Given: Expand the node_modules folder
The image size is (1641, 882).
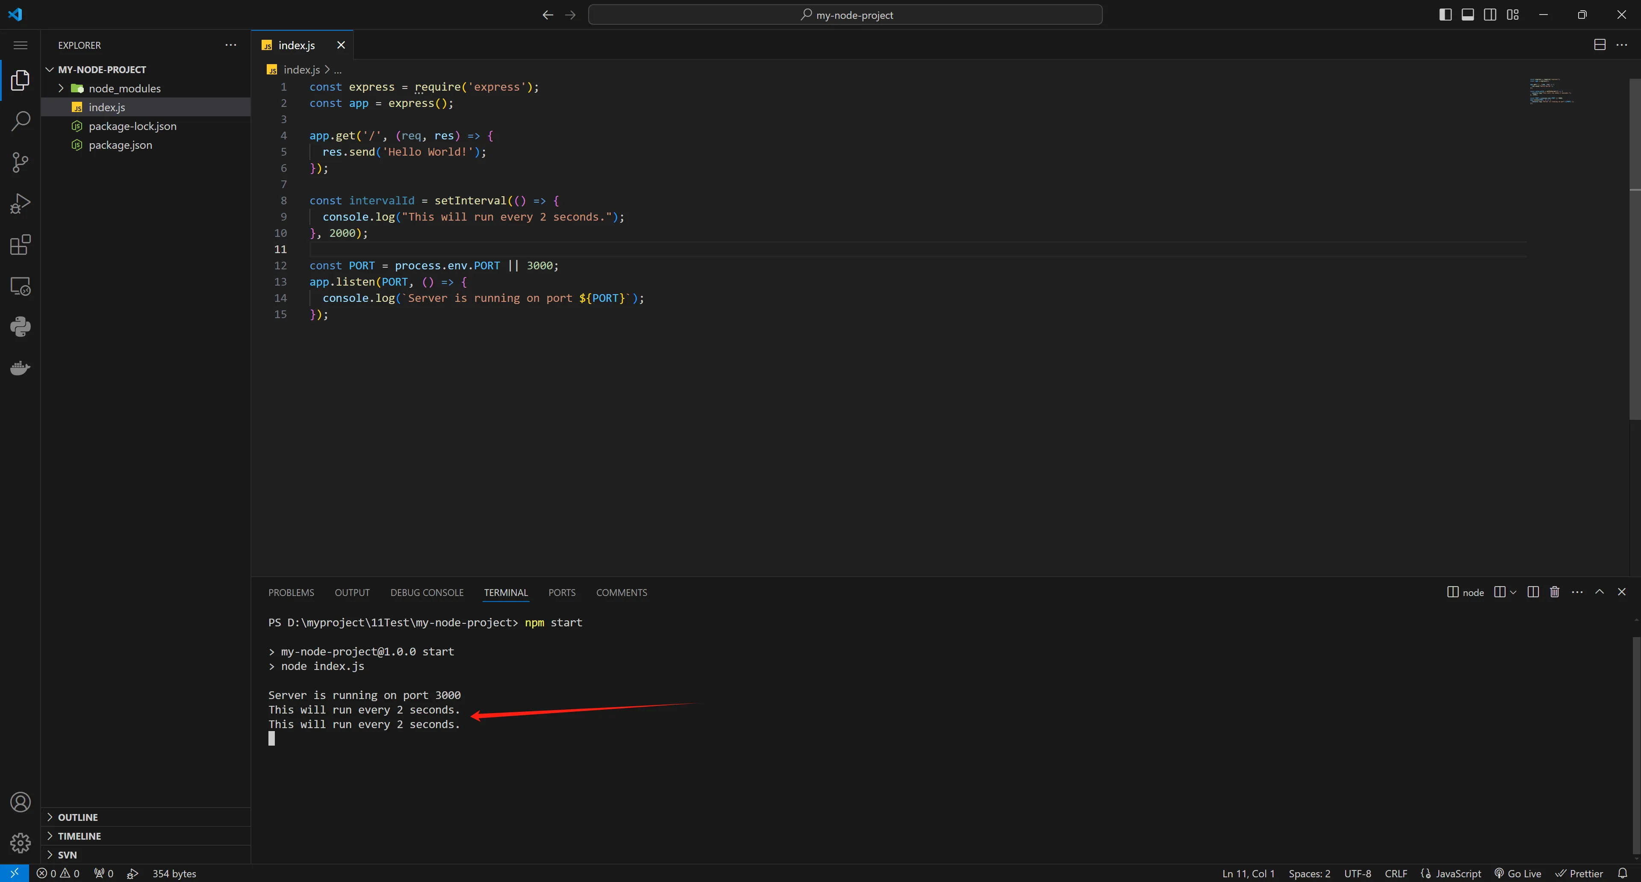Looking at the screenshot, I should pos(61,88).
